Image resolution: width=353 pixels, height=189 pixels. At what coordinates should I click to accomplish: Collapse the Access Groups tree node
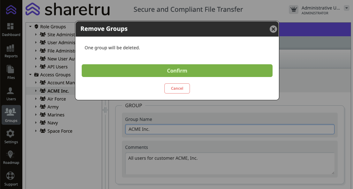pyautogui.click(x=30, y=74)
